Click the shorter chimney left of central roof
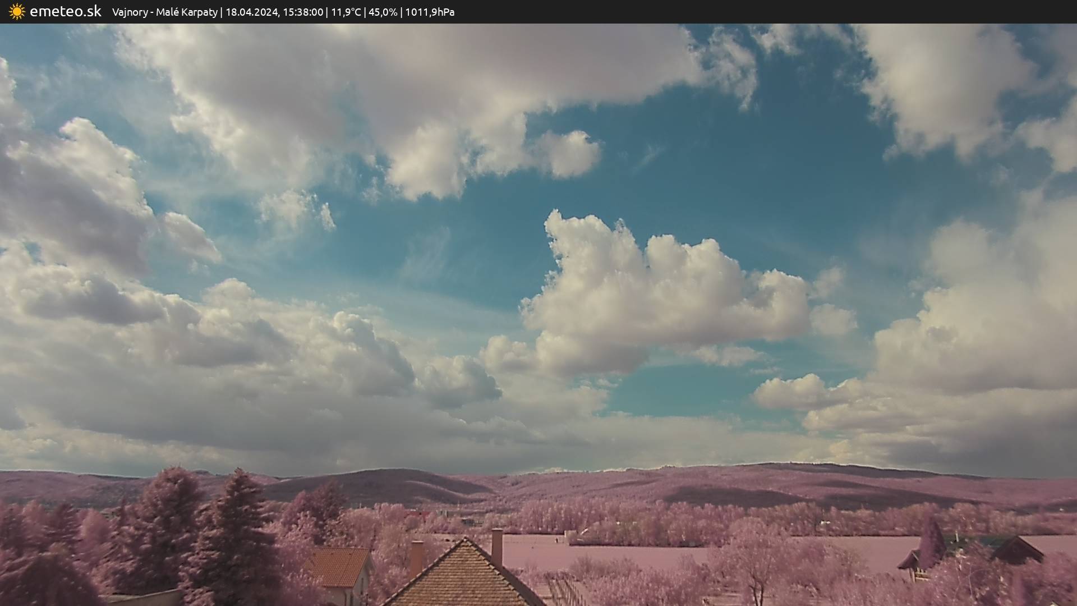 pyautogui.click(x=416, y=557)
